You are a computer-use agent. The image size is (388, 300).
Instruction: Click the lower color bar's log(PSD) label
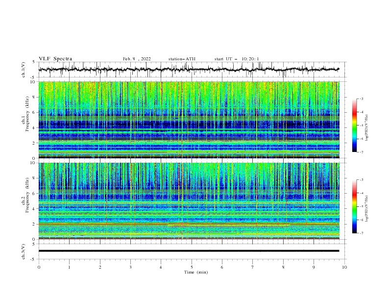point(367,209)
